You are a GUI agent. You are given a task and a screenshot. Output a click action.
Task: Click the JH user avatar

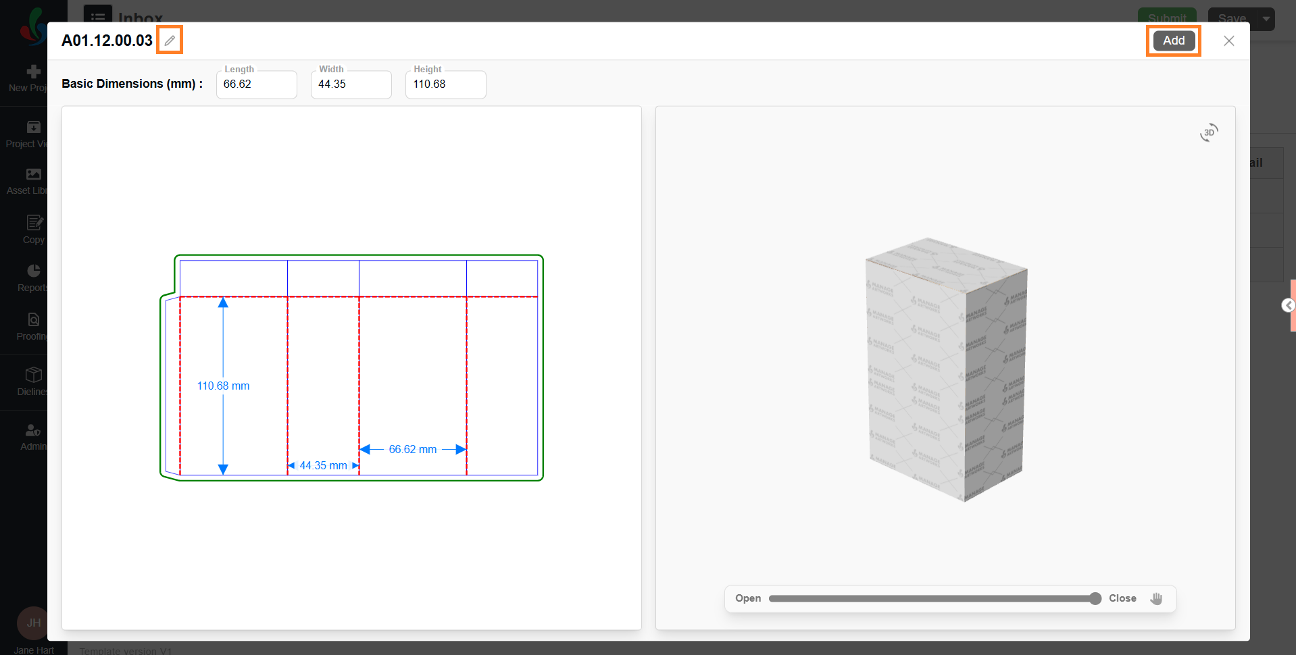pyautogui.click(x=33, y=623)
